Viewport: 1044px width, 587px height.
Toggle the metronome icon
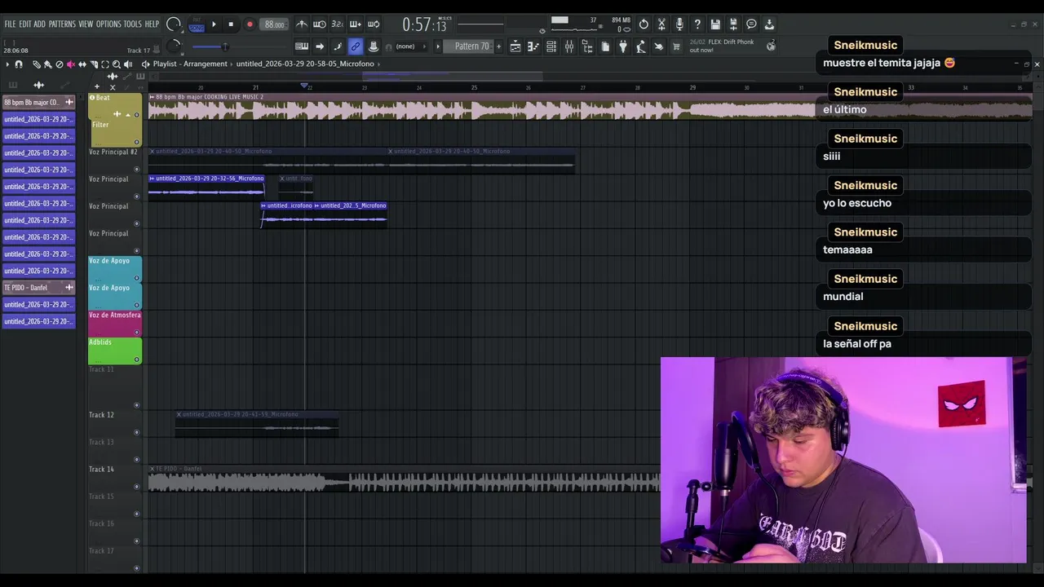pyautogui.click(x=302, y=24)
